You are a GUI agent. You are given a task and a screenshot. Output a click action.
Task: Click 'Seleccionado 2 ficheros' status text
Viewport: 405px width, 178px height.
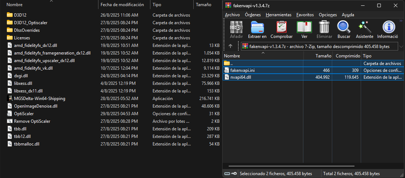276,174
